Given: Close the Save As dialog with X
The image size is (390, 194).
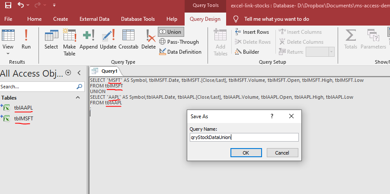Looking at the screenshot, I should click(291, 116).
